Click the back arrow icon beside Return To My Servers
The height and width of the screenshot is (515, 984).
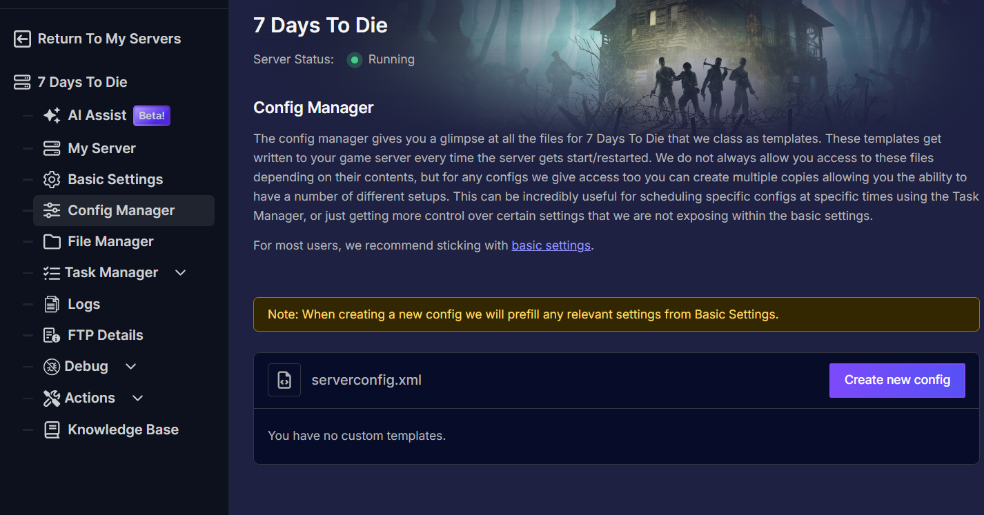(x=22, y=39)
